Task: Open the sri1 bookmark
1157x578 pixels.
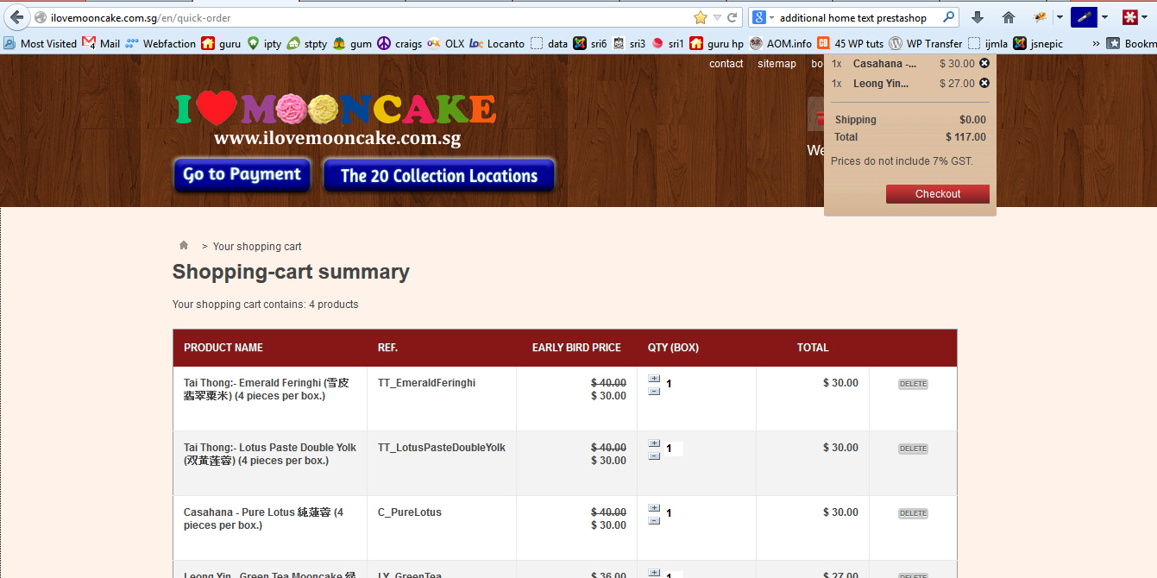Action: (668, 43)
